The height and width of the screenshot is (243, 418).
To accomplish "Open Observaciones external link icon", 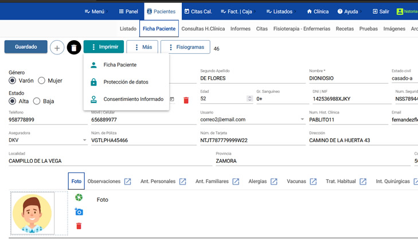I will point(127,182).
